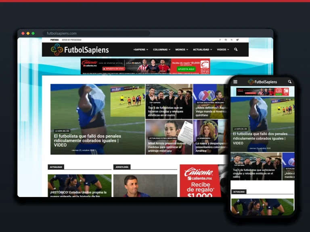310x232 pixels.
Task: Expand the +SAPIENS dropdown menu
Action: (x=140, y=50)
